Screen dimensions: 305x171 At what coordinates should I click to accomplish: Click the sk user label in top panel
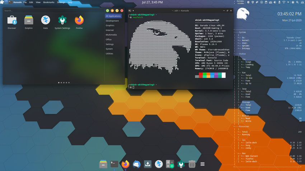302,3
